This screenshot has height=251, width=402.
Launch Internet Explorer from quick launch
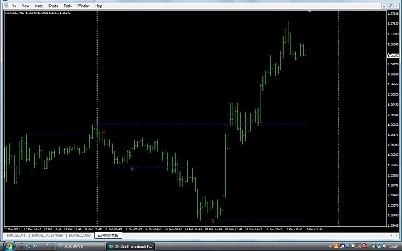pos(28,247)
